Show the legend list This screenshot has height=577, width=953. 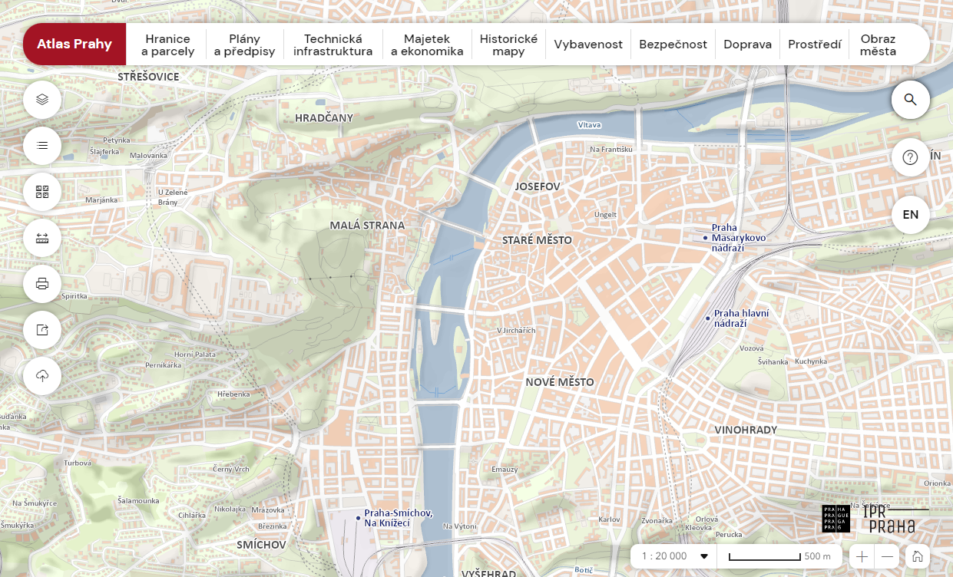[42, 145]
